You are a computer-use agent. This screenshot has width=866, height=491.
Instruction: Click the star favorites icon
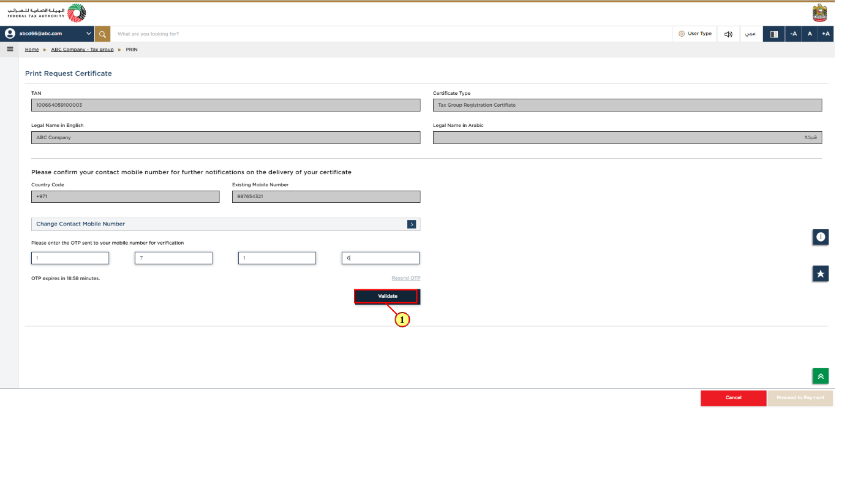pyautogui.click(x=821, y=273)
